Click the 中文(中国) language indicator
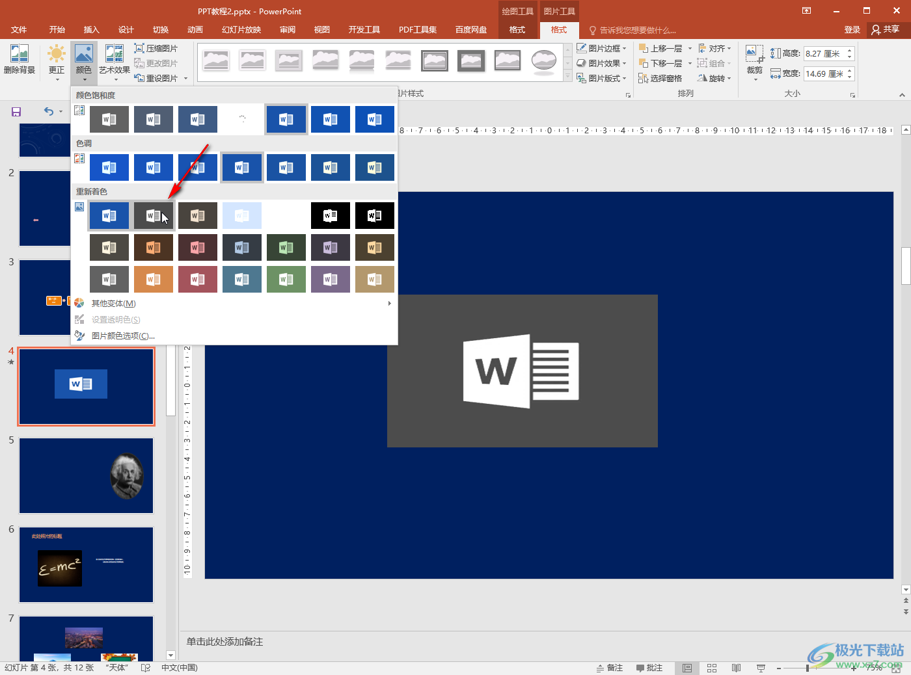This screenshot has width=911, height=675. pyautogui.click(x=180, y=668)
